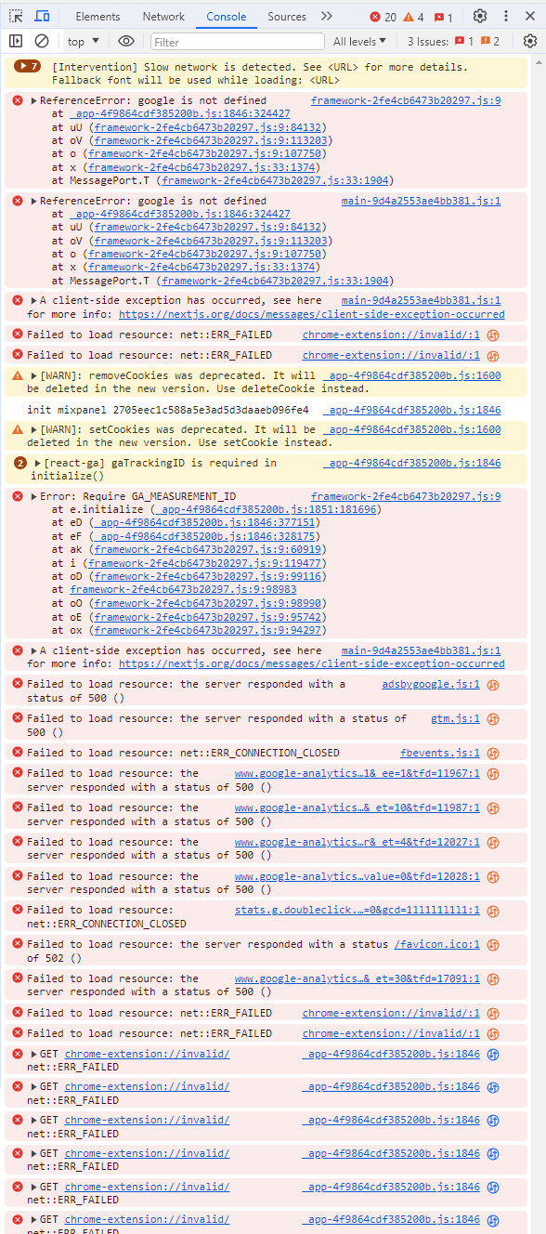This screenshot has width=546, height=1234.
Task: Switch to the Sources tab
Action: coord(287,16)
